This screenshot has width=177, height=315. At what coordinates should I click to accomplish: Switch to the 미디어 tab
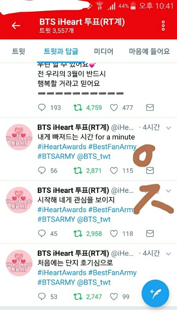pos(103,52)
